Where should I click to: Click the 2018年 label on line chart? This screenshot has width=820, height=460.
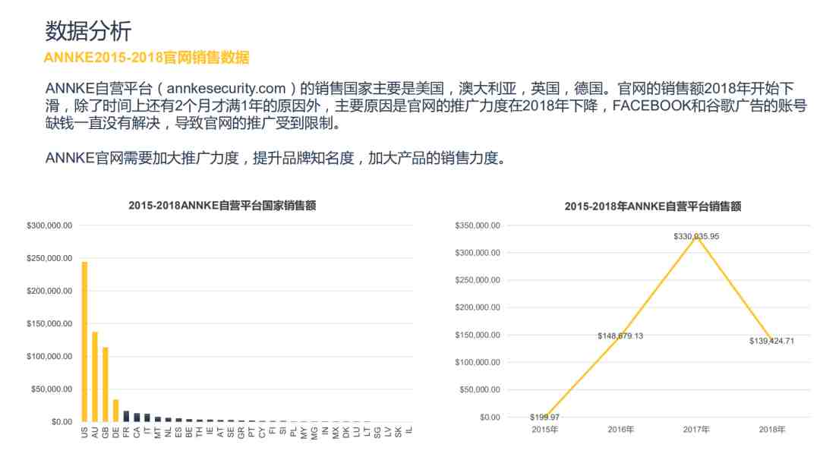772,430
